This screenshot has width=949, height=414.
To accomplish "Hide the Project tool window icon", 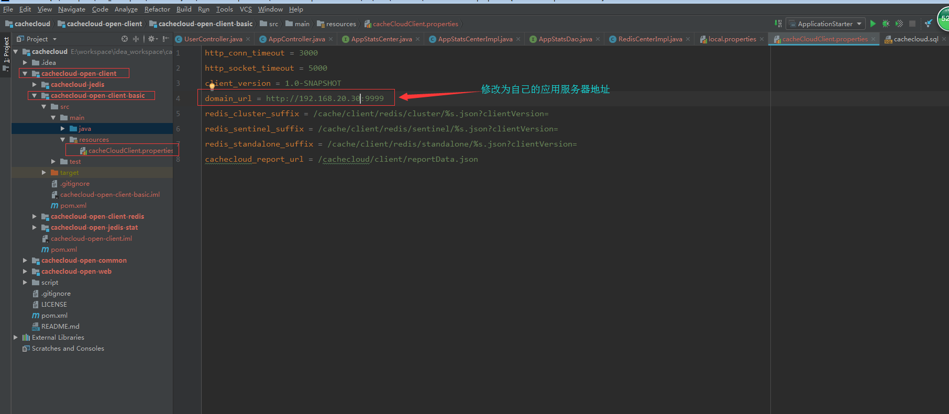I will [x=166, y=39].
